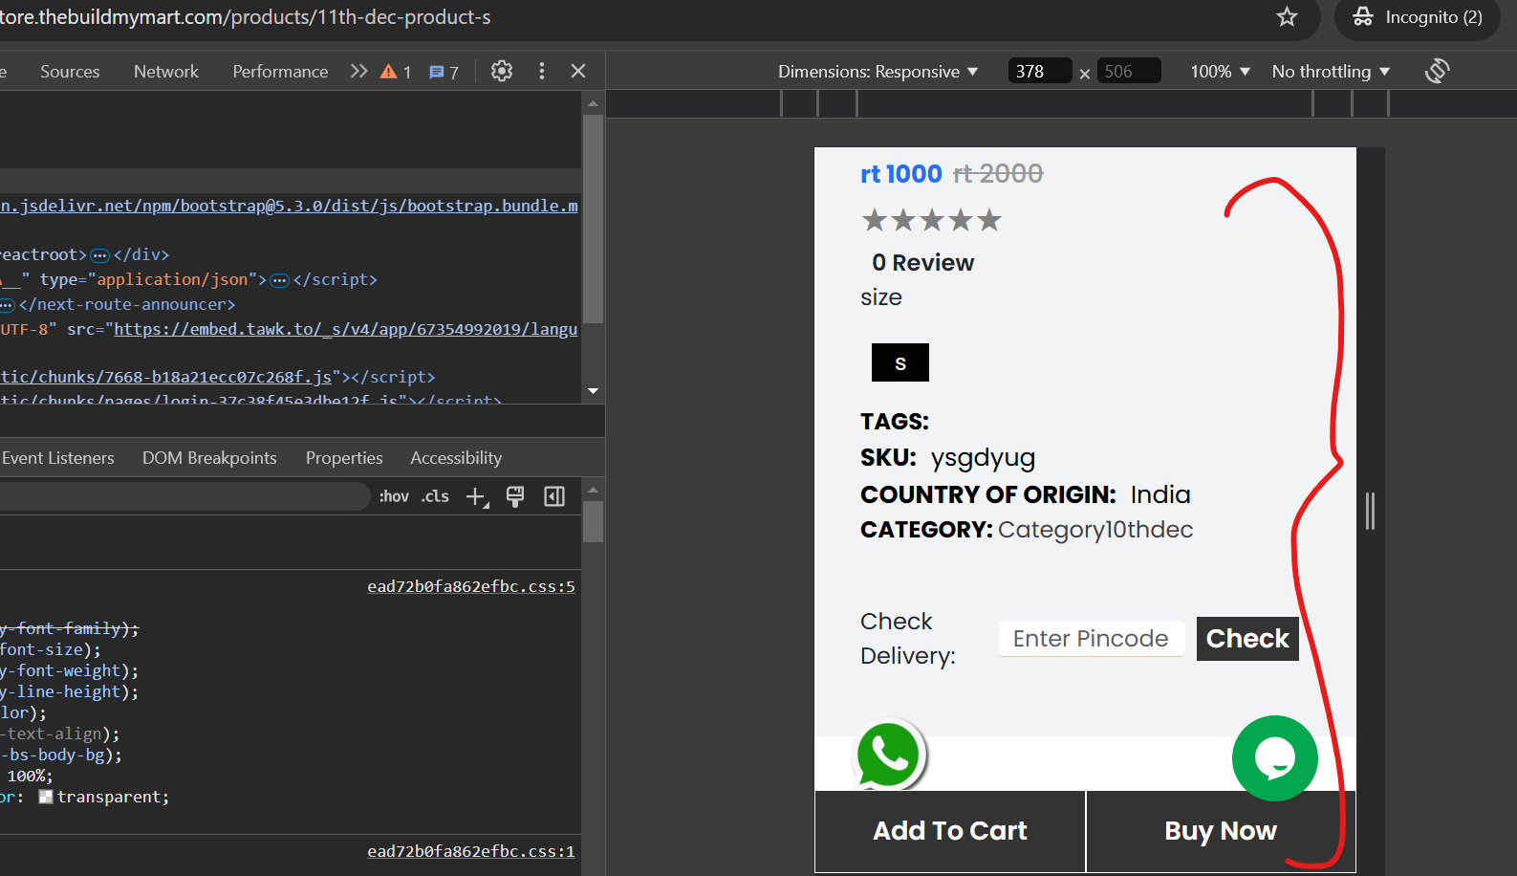Focus the styles filter field

pyautogui.click(x=184, y=495)
